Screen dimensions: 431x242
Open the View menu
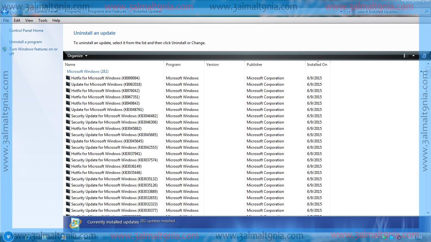(x=29, y=20)
